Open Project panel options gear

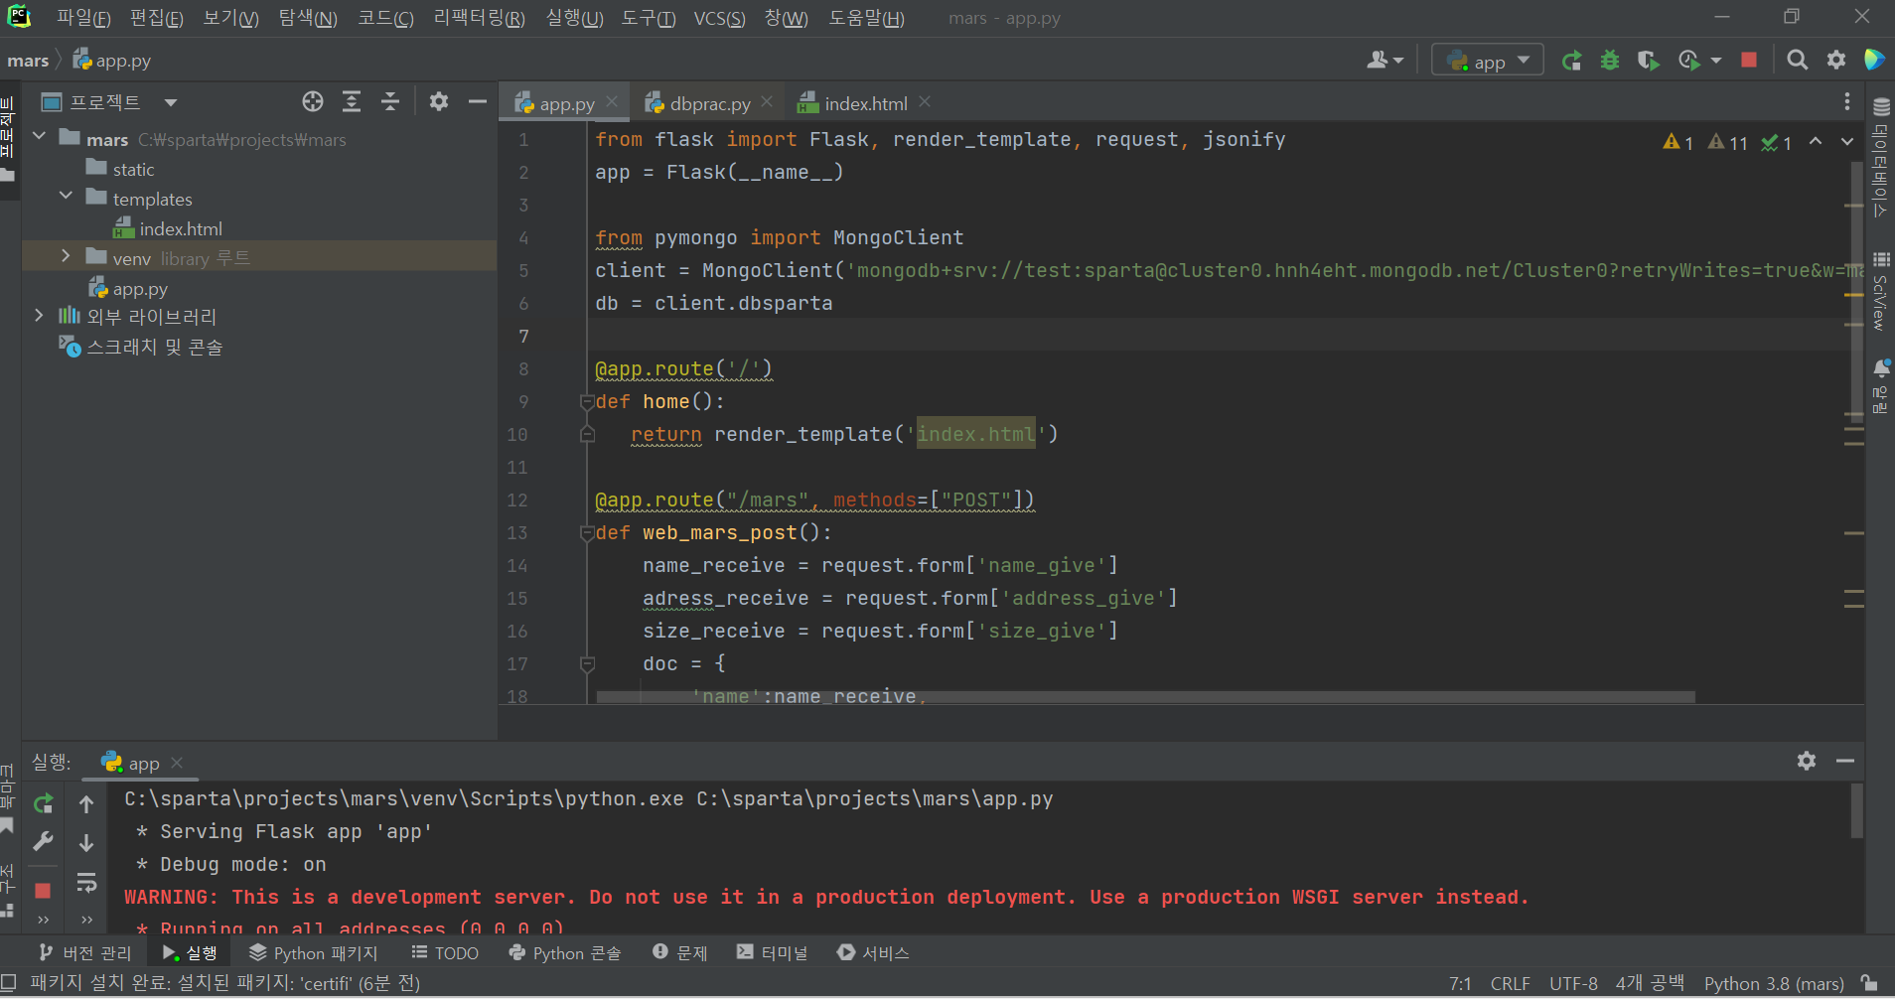[x=439, y=101]
